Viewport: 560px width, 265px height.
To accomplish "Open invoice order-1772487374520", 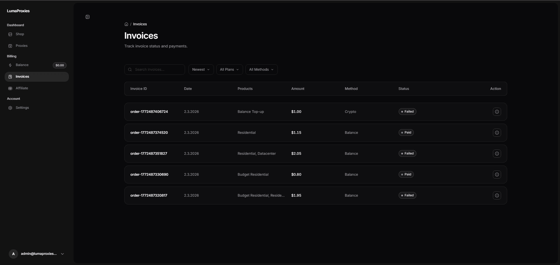I will point(149,133).
